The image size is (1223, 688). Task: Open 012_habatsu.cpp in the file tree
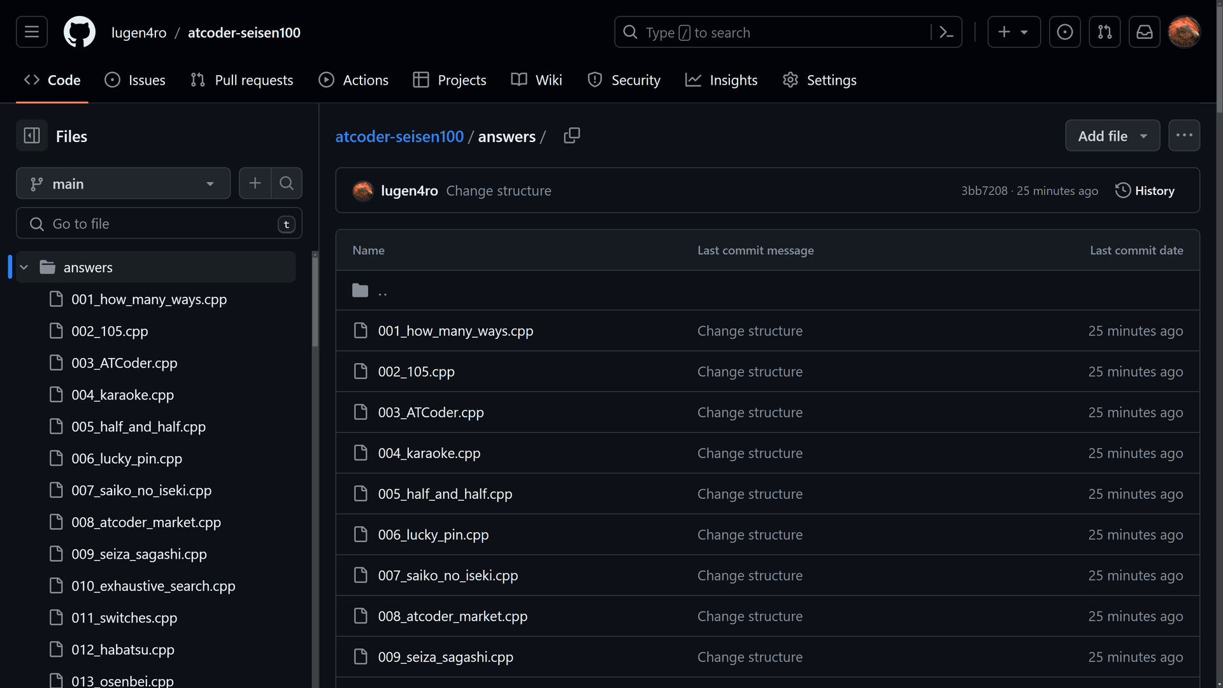point(123,650)
